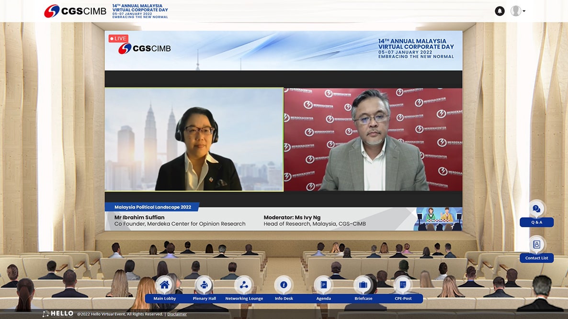Screen dimensions: 568x319
Task: Click the 'Malaysia Political Landscape 2022' title
Action: 152,207
